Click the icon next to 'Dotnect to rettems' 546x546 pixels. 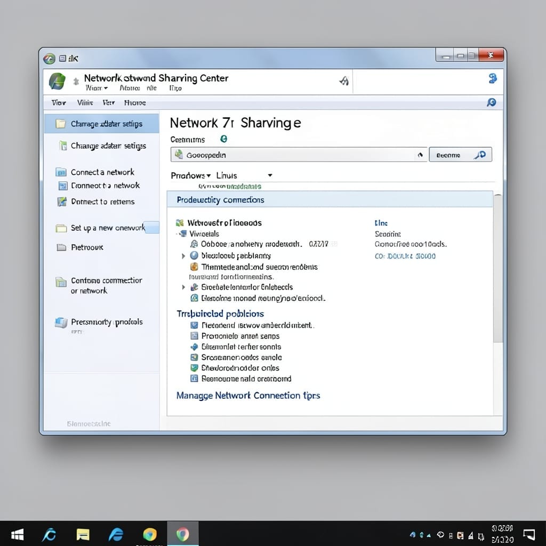[x=62, y=202]
